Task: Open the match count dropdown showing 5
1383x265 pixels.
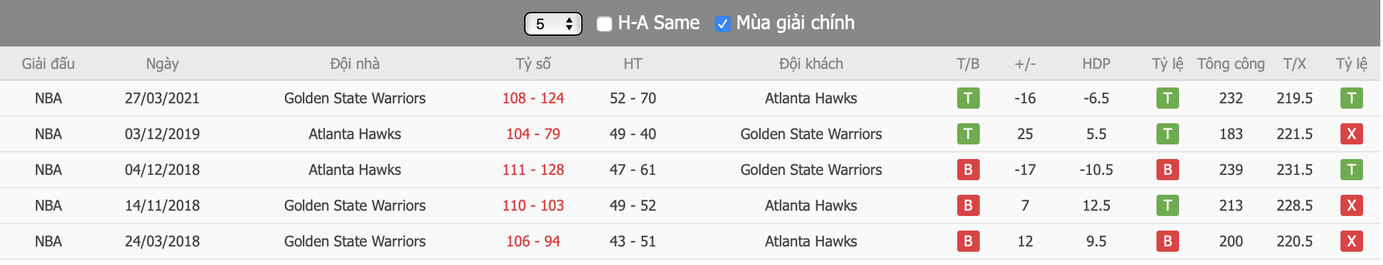Action: 553,24
